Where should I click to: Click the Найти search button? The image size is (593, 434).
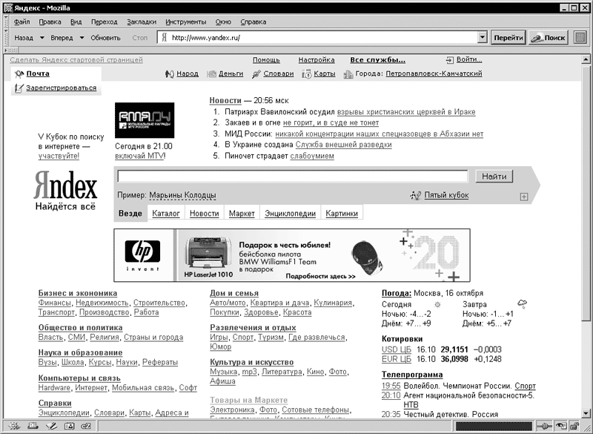(494, 177)
